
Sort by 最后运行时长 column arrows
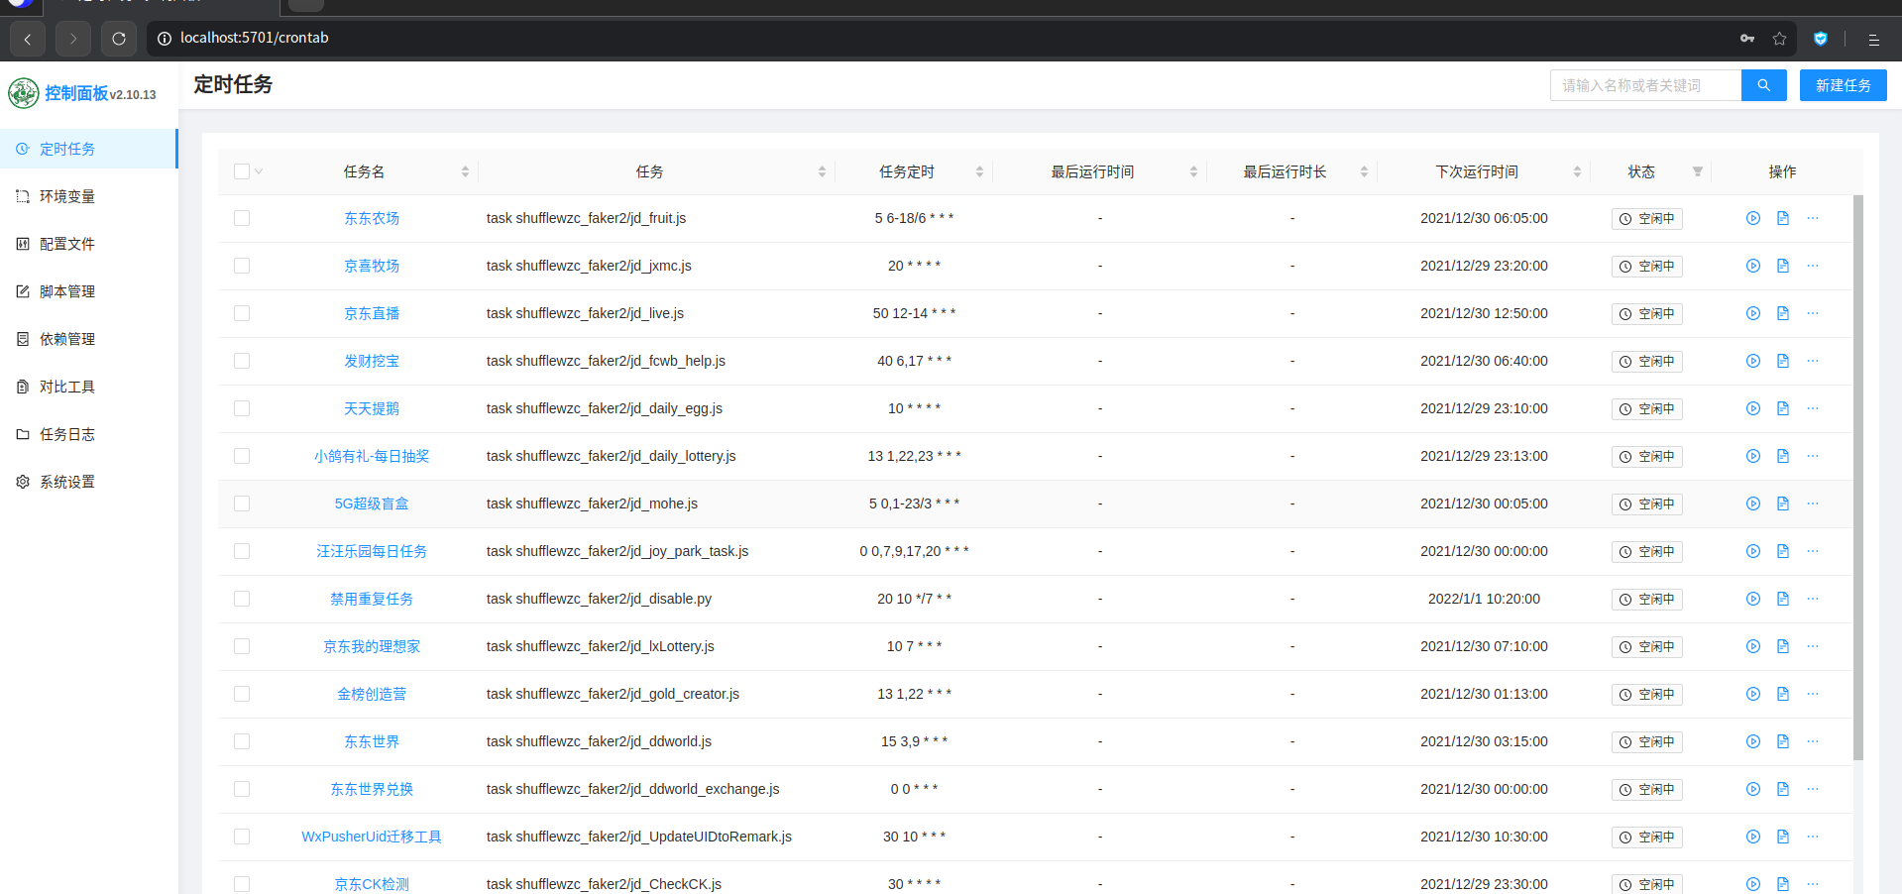coord(1364,171)
